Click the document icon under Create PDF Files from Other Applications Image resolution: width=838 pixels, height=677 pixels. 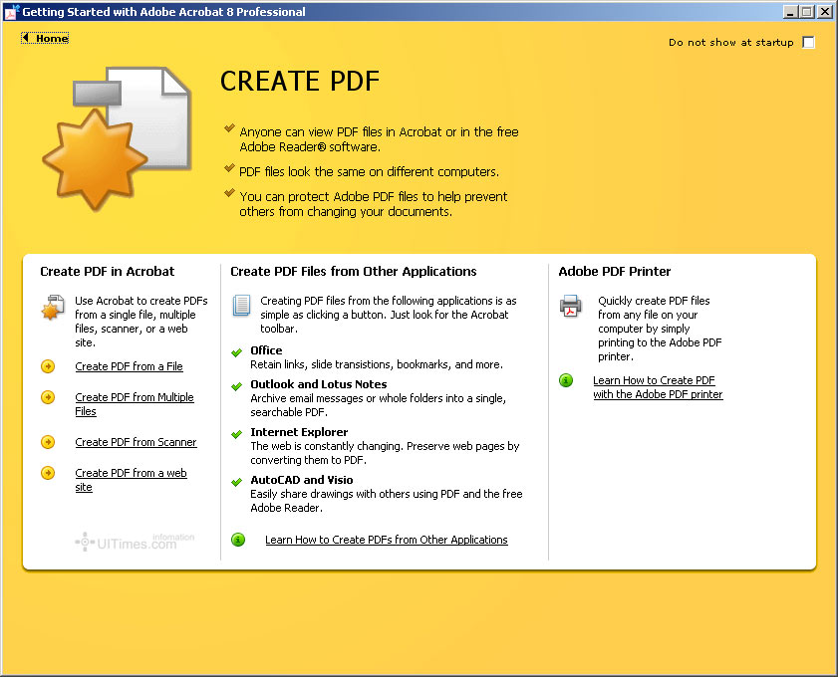pyautogui.click(x=241, y=306)
